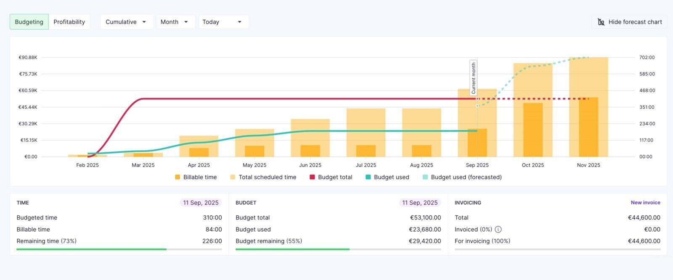This screenshot has height=280, width=673.
Task: Click the Budget remaining value €29,420.00
Action: tap(425, 241)
